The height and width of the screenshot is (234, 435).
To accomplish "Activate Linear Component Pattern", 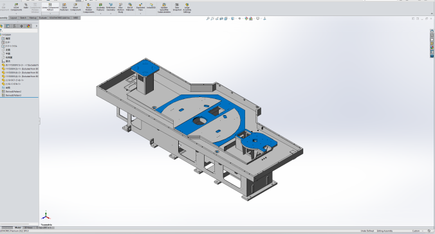I will click(x=50, y=7).
